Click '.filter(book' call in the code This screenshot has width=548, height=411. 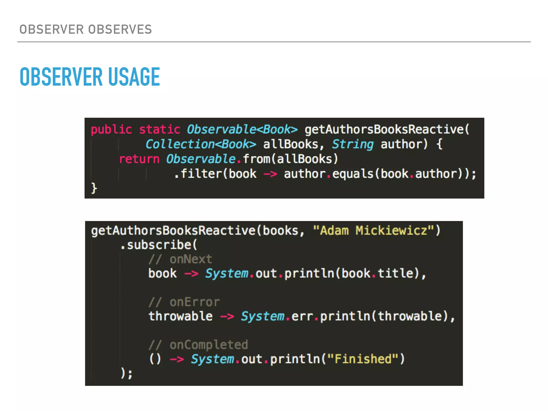(215, 174)
